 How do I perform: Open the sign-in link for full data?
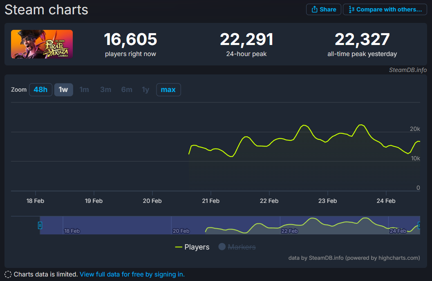132,274
